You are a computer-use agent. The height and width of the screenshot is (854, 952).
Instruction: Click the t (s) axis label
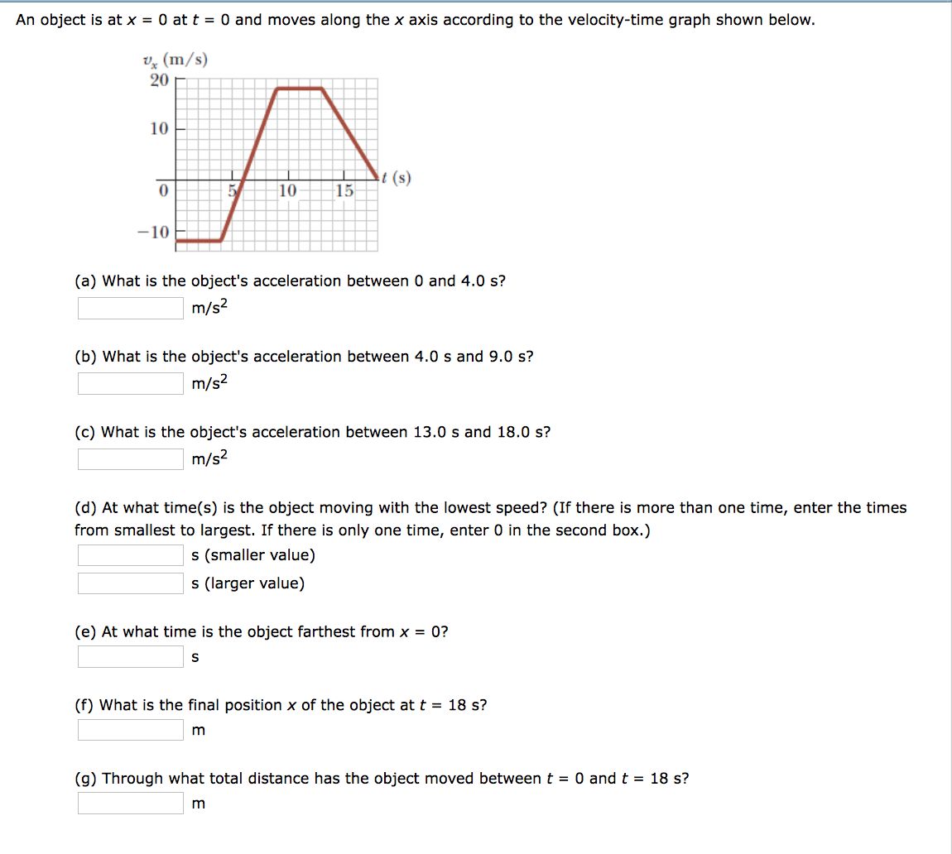tap(395, 177)
